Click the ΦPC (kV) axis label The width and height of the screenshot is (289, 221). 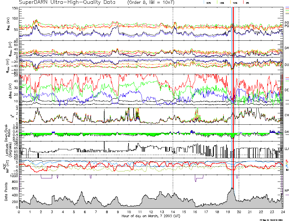point(9,24)
